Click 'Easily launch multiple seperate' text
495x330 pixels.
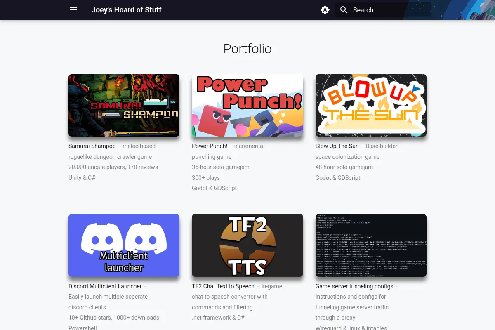108,297
